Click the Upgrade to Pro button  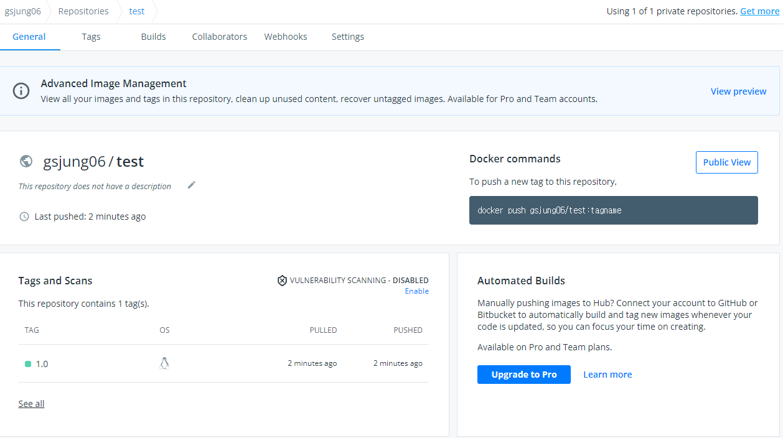click(x=523, y=375)
